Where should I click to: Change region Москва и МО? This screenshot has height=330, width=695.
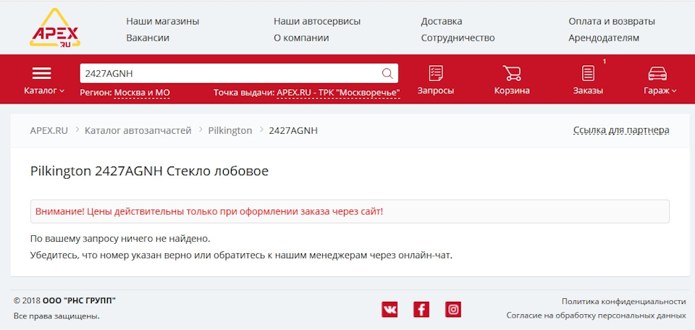142,93
